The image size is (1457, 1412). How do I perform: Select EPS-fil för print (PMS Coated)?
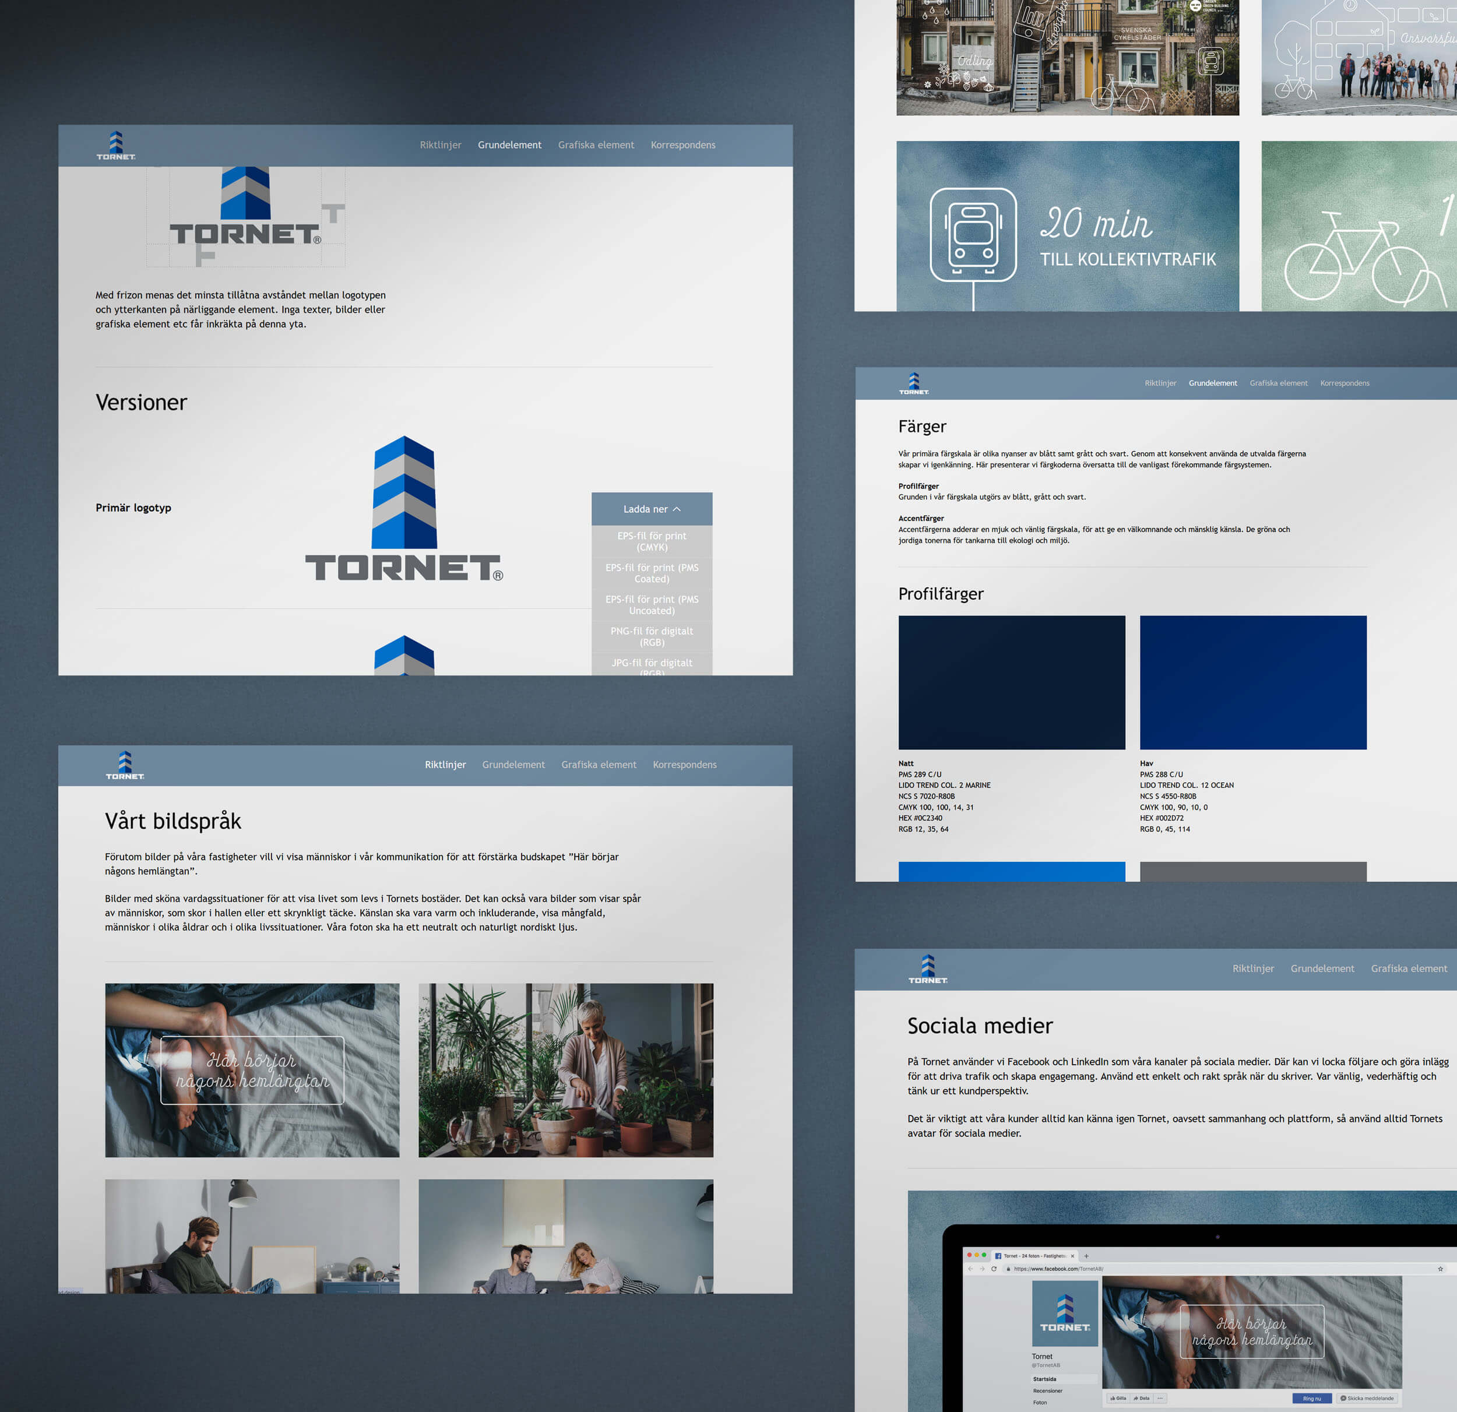coord(652,573)
